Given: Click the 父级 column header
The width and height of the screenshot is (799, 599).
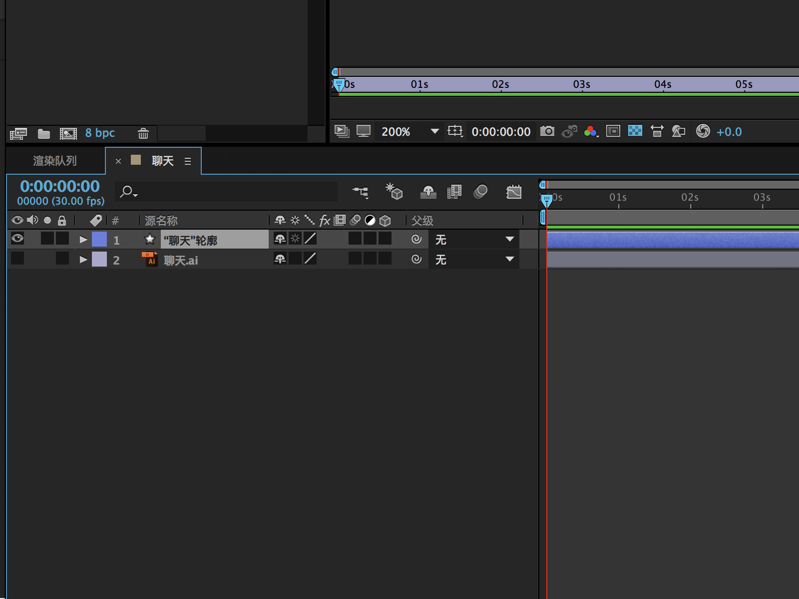Looking at the screenshot, I should click(x=422, y=220).
